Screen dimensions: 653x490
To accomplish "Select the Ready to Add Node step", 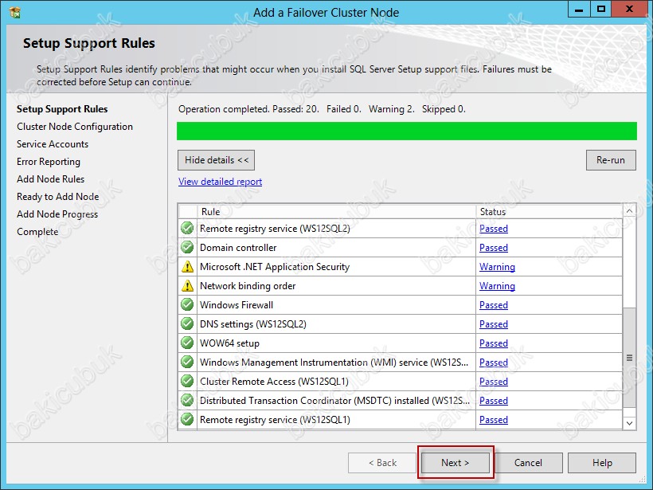I will point(58,197).
